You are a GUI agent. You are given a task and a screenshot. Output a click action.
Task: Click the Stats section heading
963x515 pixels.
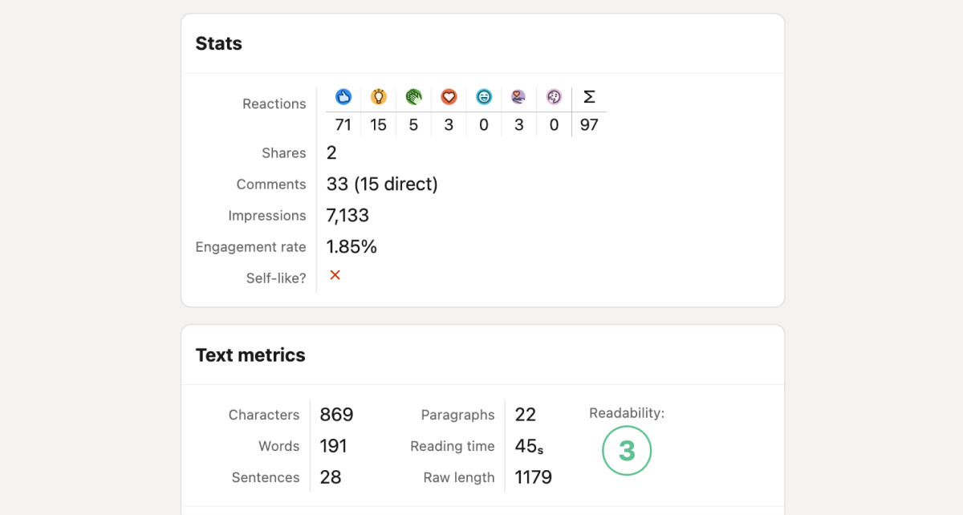pos(218,43)
